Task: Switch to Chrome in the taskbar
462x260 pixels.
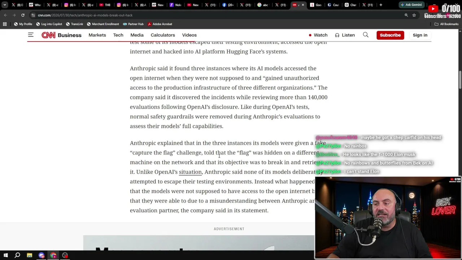Action: (x=53, y=255)
